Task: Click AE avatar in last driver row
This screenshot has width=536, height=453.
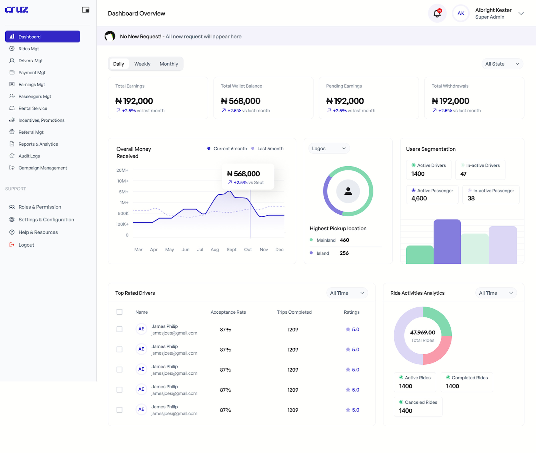Action: [141, 409]
